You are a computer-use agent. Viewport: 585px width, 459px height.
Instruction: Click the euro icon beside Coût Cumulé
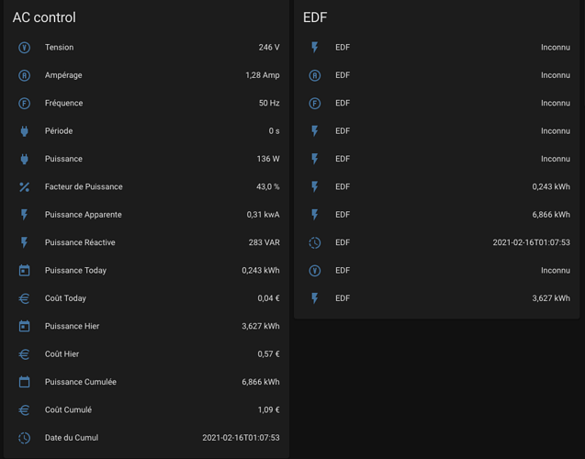(24, 410)
